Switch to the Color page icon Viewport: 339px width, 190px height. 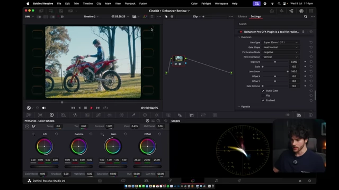coord(193,180)
